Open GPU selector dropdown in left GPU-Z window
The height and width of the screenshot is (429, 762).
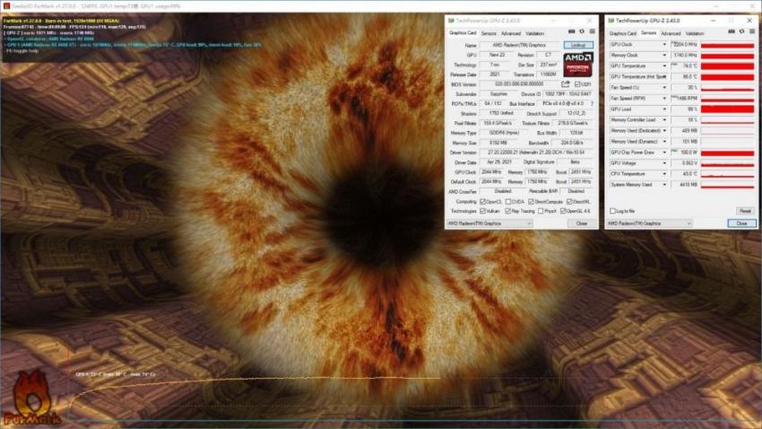[489, 223]
